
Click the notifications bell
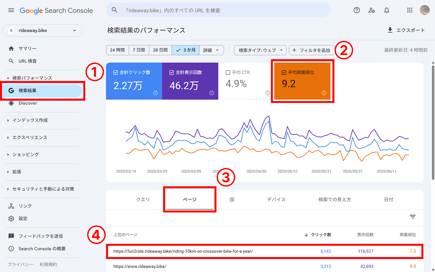[387, 10]
